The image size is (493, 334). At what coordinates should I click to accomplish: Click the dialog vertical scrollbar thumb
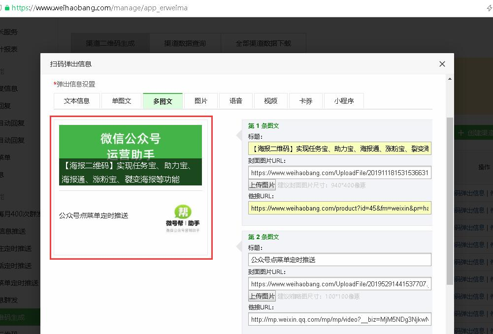coord(450,201)
